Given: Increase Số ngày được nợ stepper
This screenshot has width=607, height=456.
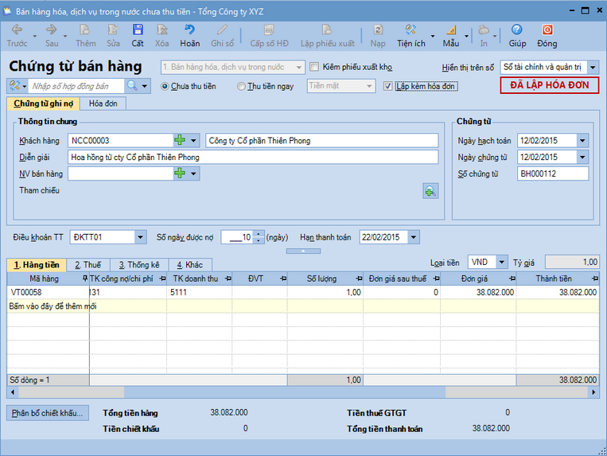Looking at the screenshot, I should (259, 234).
